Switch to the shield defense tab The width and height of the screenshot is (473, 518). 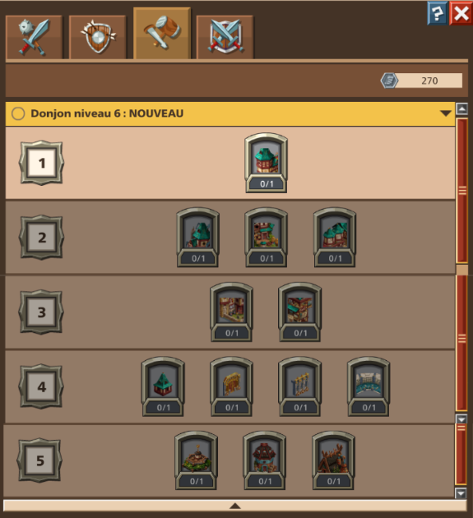click(x=98, y=37)
